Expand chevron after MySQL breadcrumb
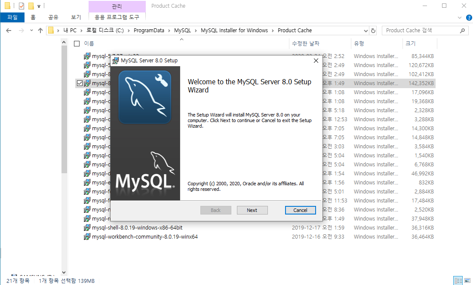The height and width of the screenshot is (285, 473). coord(196,31)
